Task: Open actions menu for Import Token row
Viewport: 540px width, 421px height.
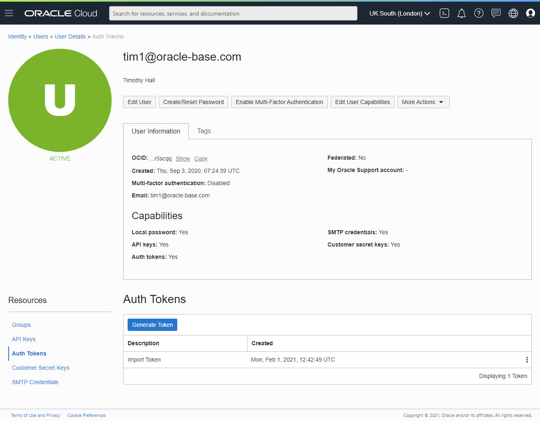Action: pyautogui.click(x=527, y=360)
